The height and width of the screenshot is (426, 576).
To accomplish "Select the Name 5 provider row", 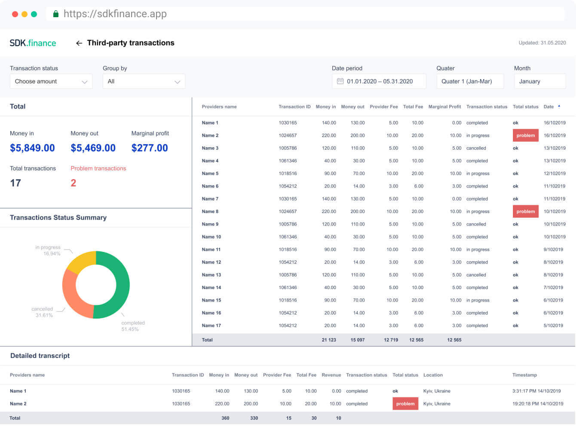I will pos(383,173).
